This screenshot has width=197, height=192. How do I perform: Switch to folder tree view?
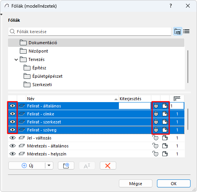[x=178, y=31]
